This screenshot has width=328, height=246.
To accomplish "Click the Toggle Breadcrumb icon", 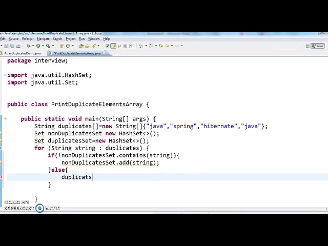I will 107,46.
